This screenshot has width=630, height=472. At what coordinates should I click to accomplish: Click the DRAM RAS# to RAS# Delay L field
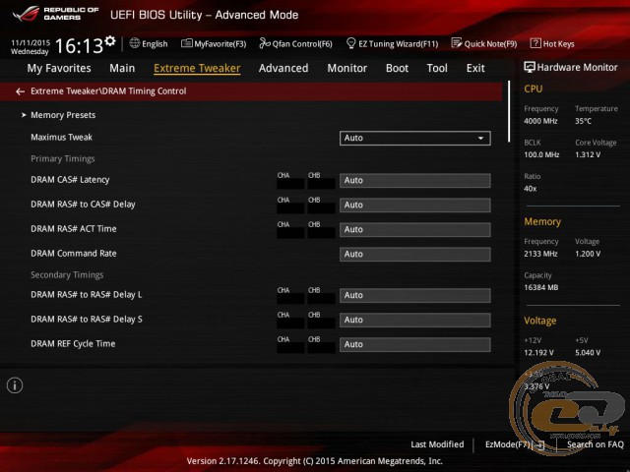[415, 295]
